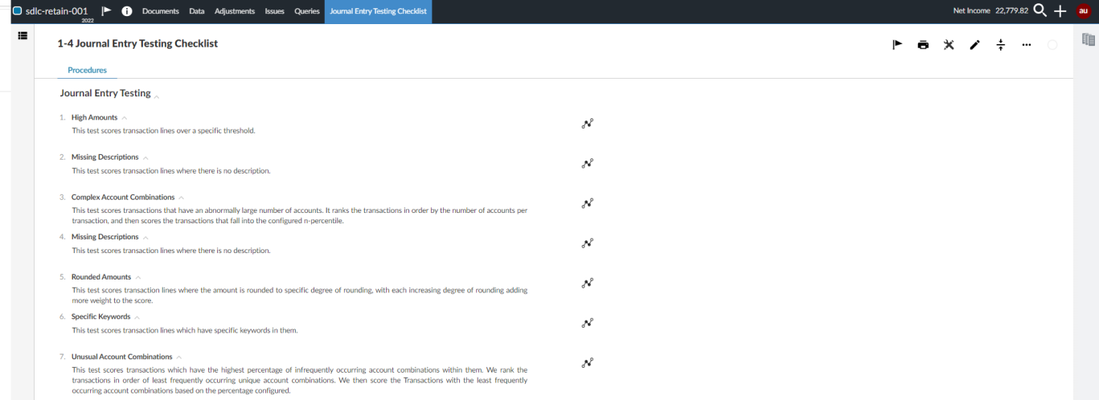Click the print icon in the checklist toolbar
Viewport: 1099px width, 400px height.
pos(923,45)
